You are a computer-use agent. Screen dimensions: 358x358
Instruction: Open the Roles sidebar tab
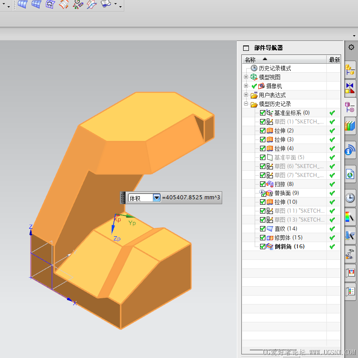click(350, 273)
